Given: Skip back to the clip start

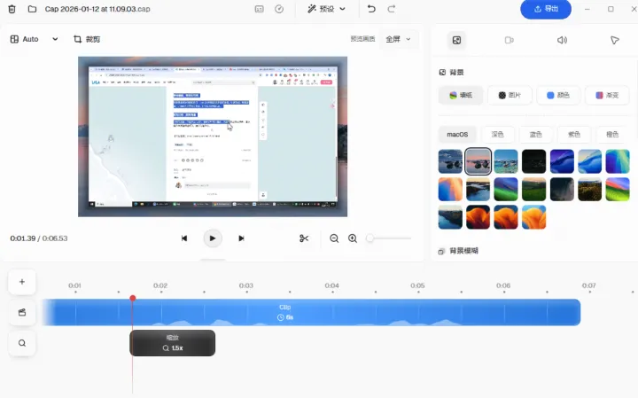Looking at the screenshot, I should point(184,238).
